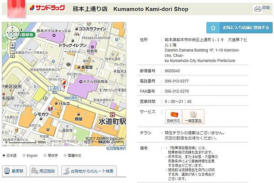Click the 熊本ホテルキャッスル hotel marker
The width and height of the screenshot is (274, 183).
54,36
